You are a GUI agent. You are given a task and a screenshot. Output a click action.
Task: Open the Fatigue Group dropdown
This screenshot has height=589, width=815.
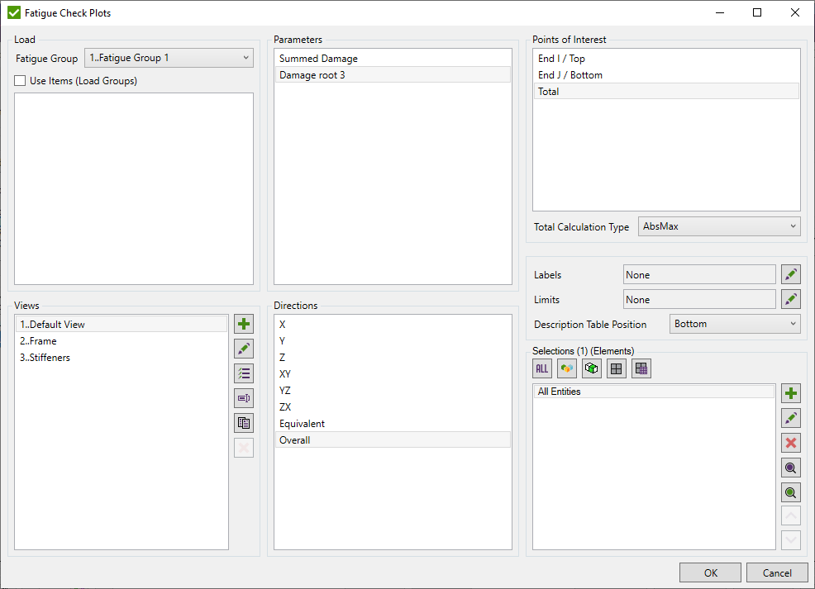coord(169,58)
